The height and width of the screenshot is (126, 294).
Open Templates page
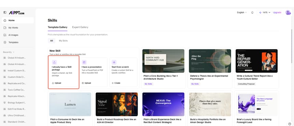tap(18, 42)
